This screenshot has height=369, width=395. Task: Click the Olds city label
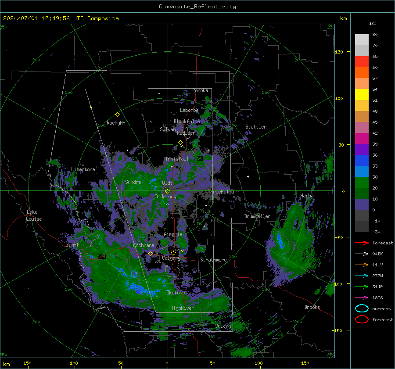tap(167, 183)
